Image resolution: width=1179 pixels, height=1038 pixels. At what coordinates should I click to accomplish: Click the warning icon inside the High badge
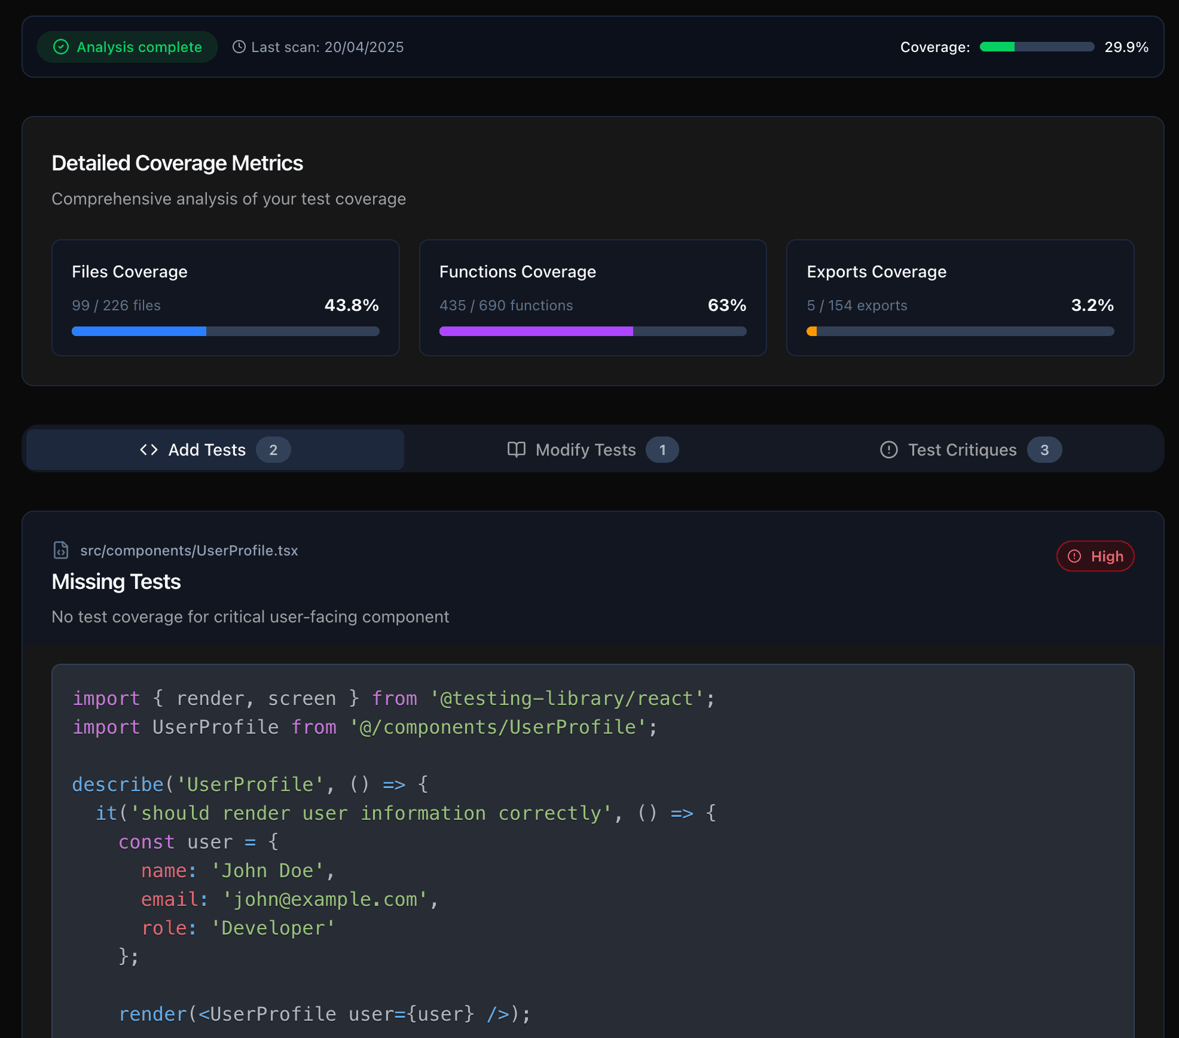[x=1074, y=555]
